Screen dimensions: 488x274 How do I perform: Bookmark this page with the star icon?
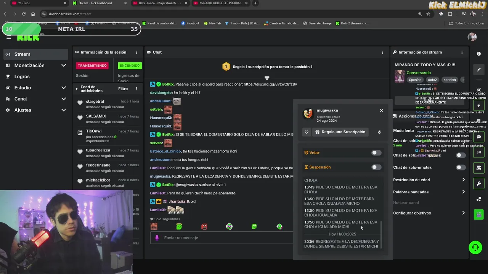(x=428, y=14)
